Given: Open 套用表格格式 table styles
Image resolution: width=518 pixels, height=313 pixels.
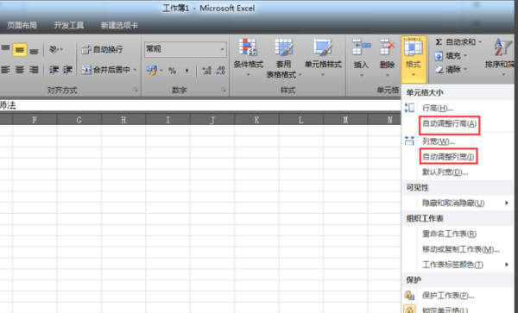Looking at the screenshot, I should coord(284,59).
